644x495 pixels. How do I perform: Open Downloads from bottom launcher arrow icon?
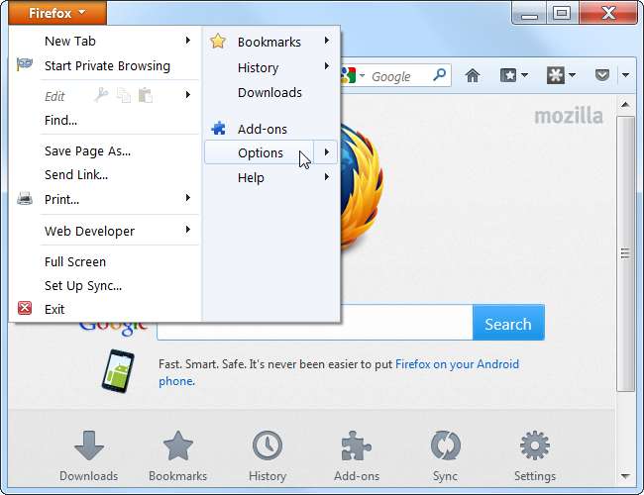pyautogui.click(x=89, y=445)
